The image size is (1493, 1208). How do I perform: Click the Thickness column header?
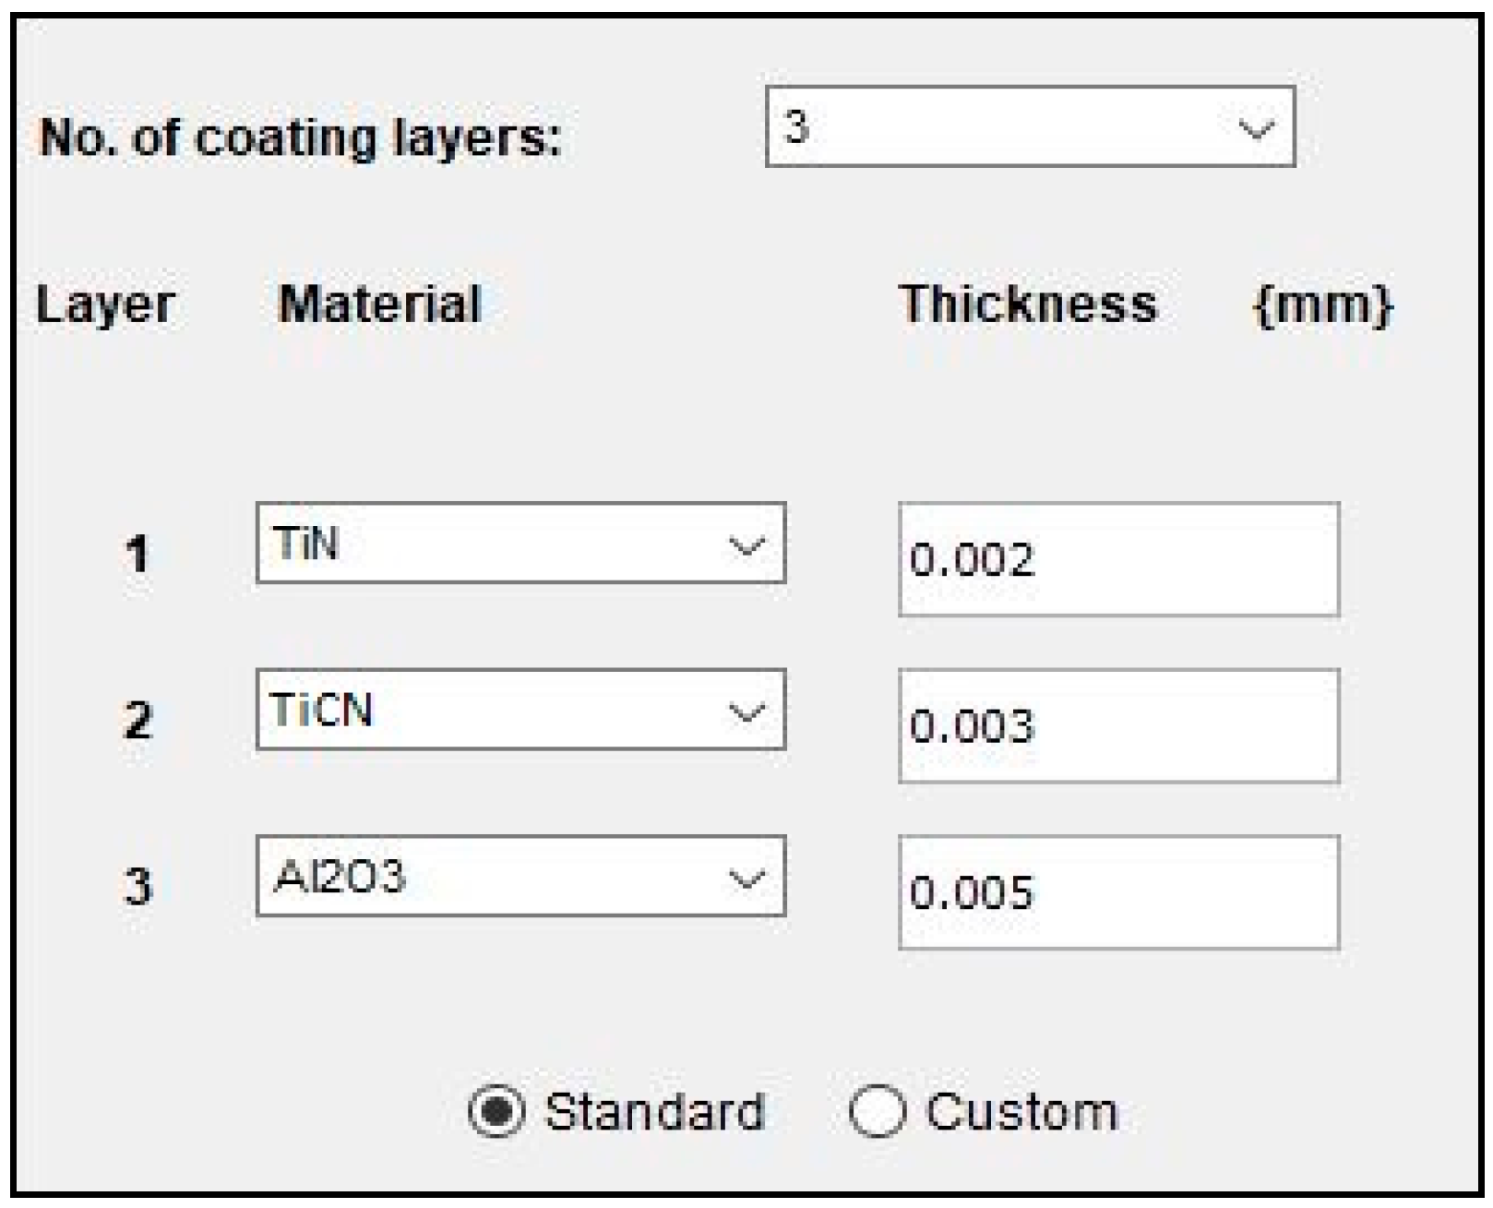pyautogui.click(x=1028, y=304)
